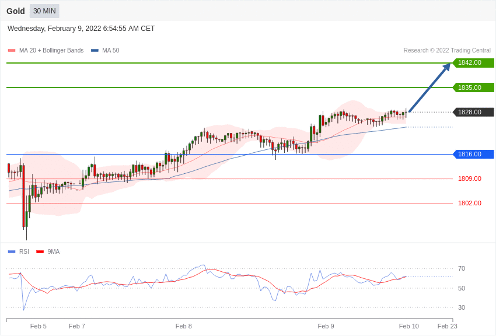The image size is (496, 336).
Task: Click the red 9MA color swatch
Action: click(40, 252)
